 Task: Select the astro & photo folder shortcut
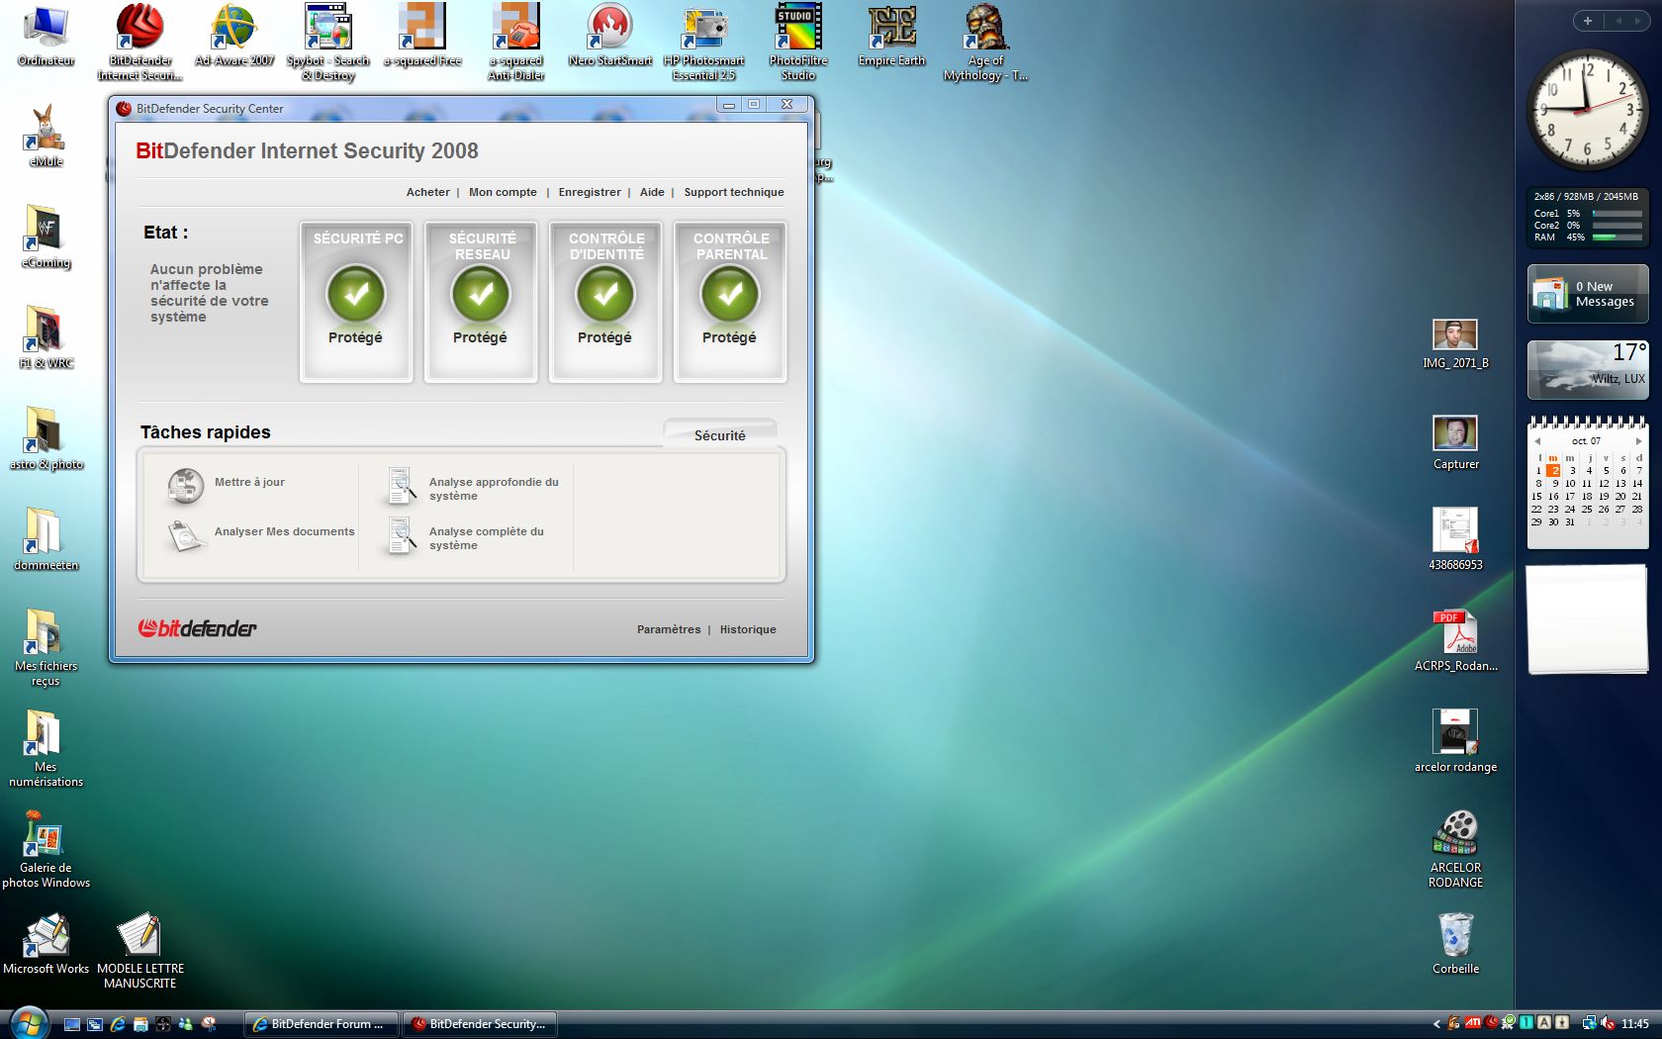click(46, 438)
